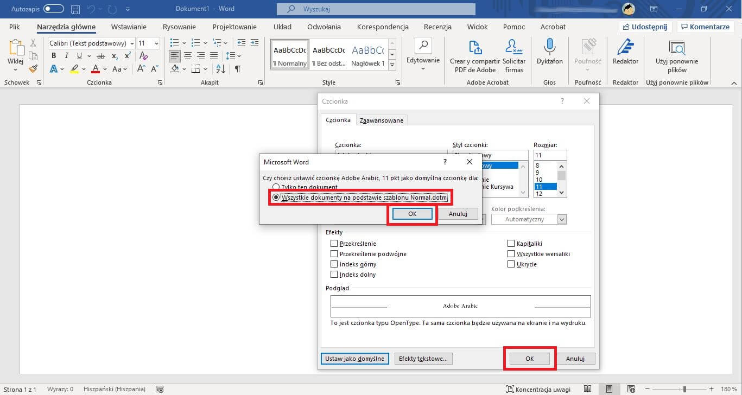Switch to Zaawansowane tab in Czcionka dialog
Image resolution: width=742 pixels, height=395 pixels.
(382, 120)
